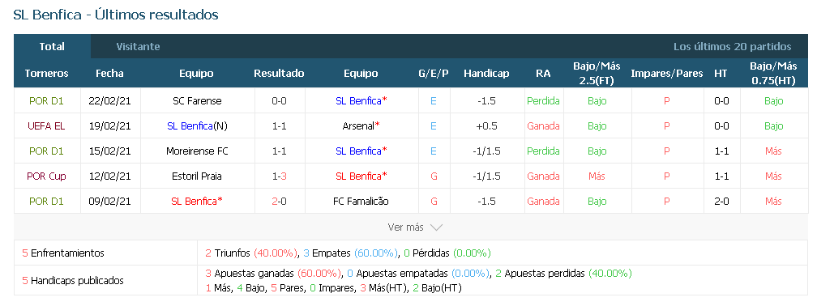Open Estoril Praia team page
Image resolution: width=817 pixels, height=306 pixels.
tap(197, 176)
